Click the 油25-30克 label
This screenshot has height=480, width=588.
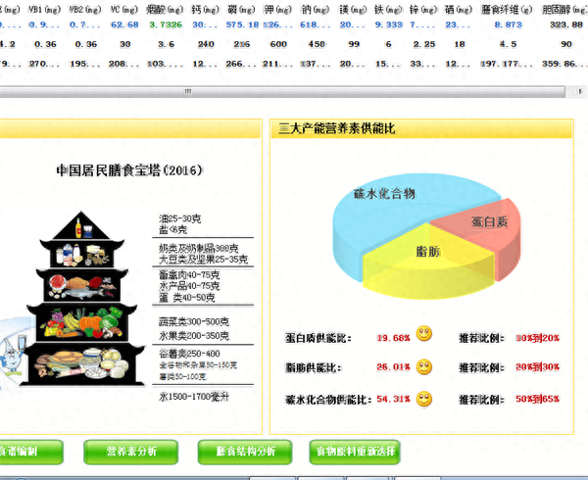click(x=180, y=218)
